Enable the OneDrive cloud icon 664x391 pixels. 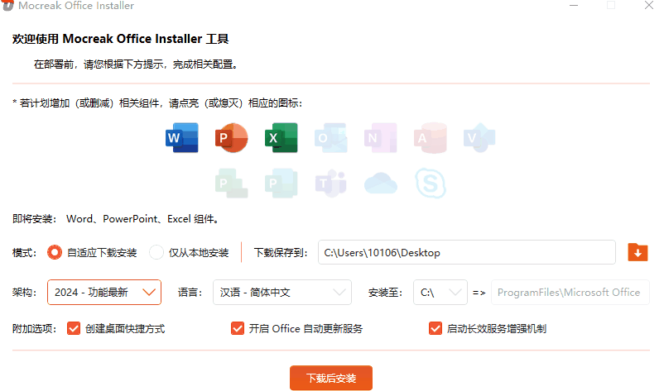381,184
